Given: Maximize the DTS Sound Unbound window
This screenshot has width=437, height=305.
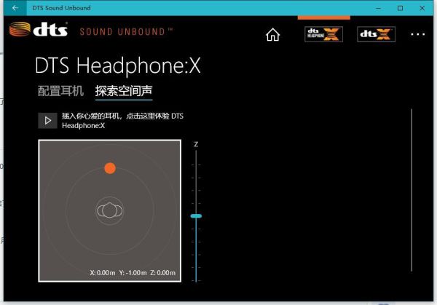Looking at the screenshot, I should pos(400,7).
